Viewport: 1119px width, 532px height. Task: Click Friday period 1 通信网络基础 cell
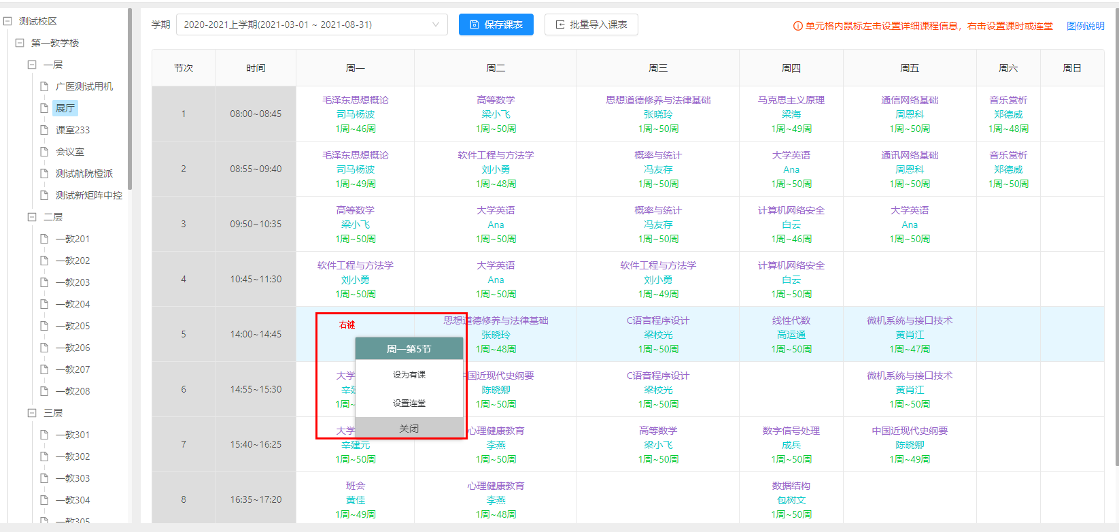[910, 114]
